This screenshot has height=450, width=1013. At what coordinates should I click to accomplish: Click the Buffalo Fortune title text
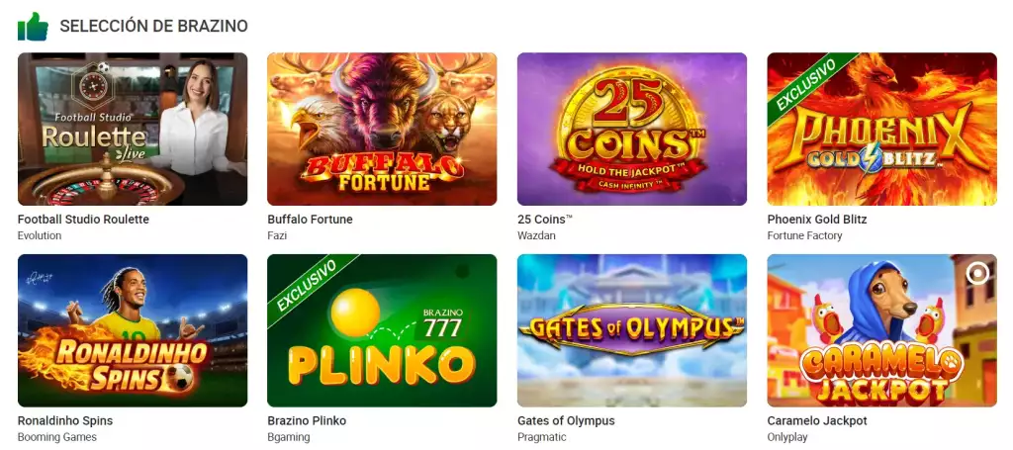coord(310,220)
